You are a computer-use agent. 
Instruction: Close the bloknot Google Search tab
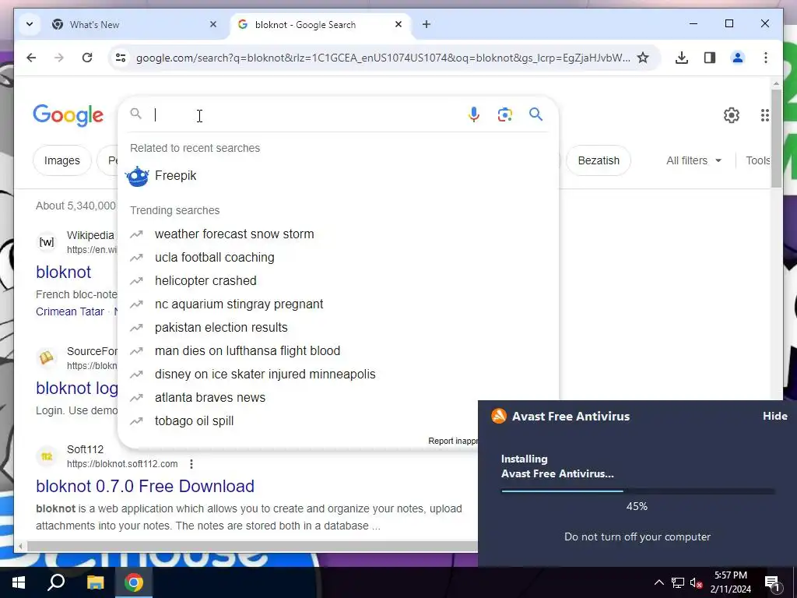(x=398, y=24)
